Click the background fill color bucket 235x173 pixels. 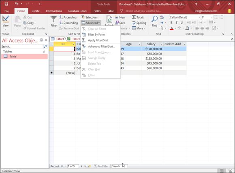187,28
